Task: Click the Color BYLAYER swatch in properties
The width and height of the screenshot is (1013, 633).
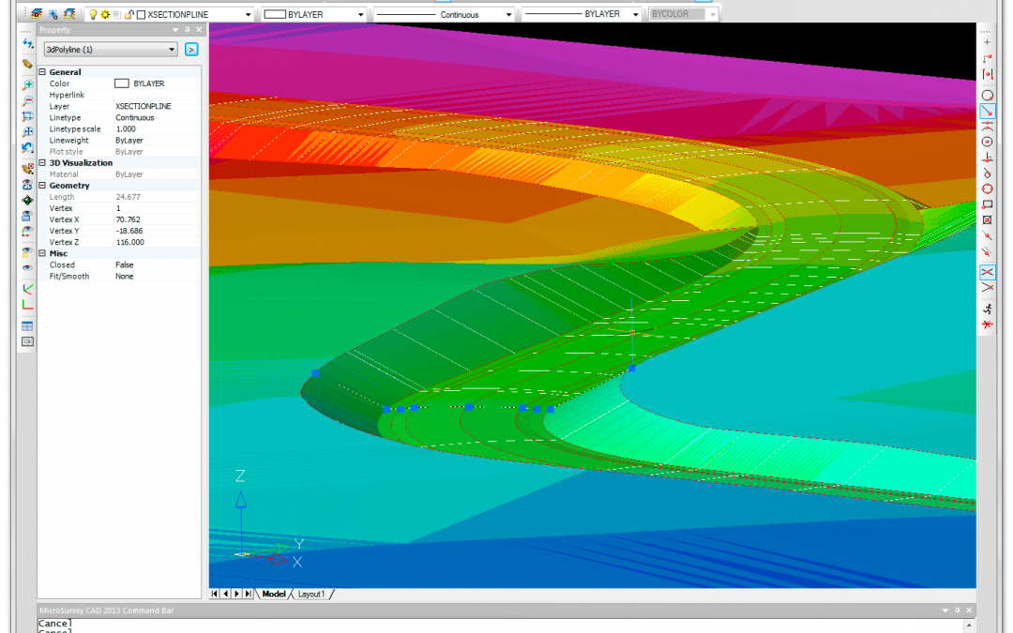Action: (x=122, y=83)
